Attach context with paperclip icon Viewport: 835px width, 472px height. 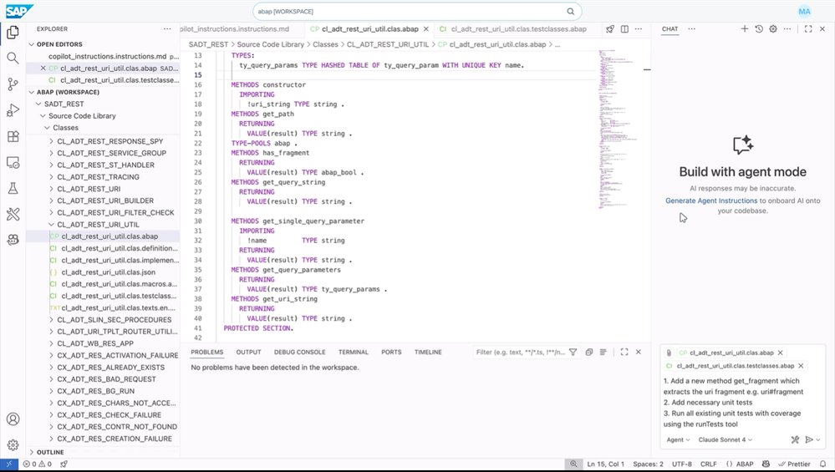pyautogui.click(x=669, y=353)
